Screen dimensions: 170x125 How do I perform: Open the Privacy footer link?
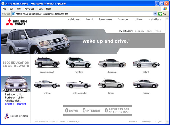[x=133, y=121]
